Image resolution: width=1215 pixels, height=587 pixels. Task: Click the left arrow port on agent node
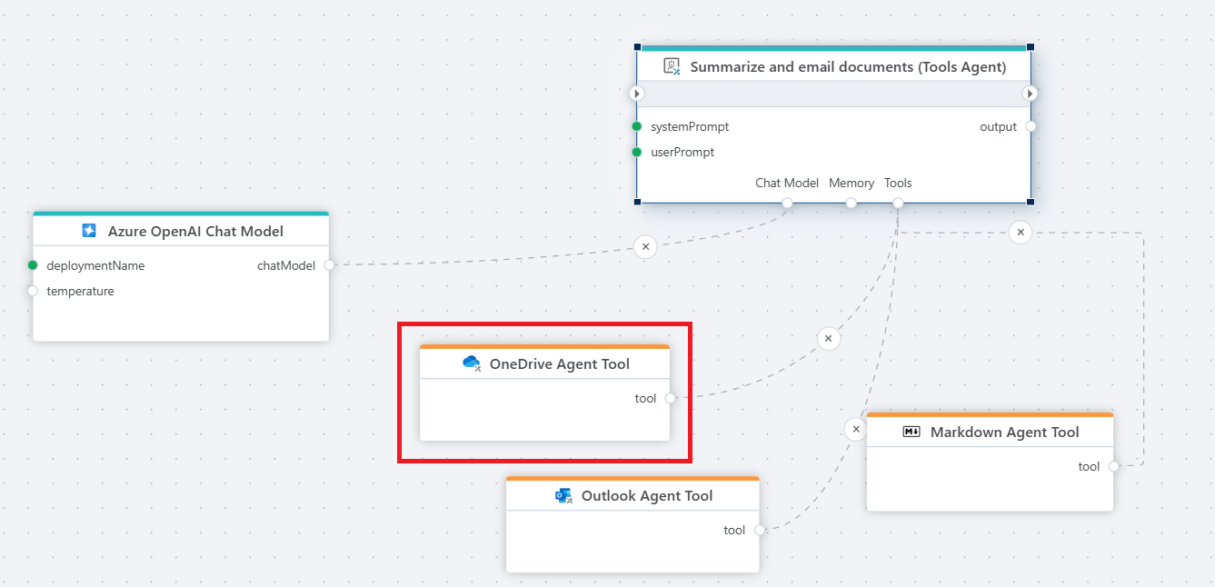tap(637, 94)
